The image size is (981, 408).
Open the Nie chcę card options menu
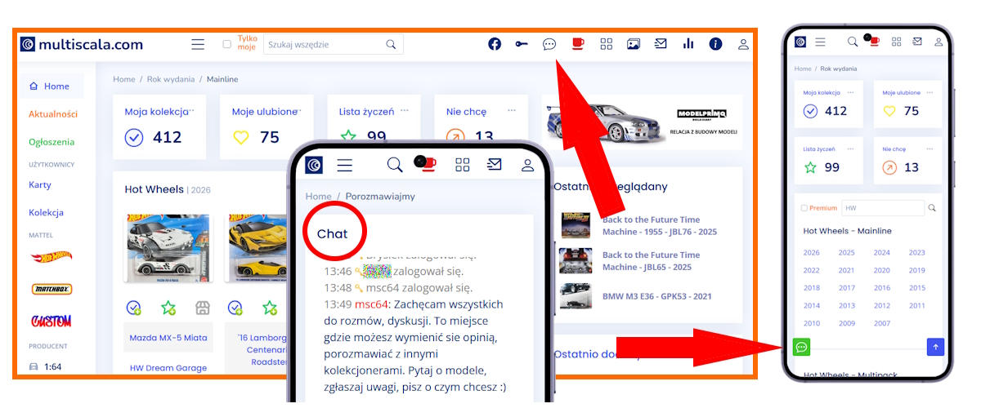512,110
